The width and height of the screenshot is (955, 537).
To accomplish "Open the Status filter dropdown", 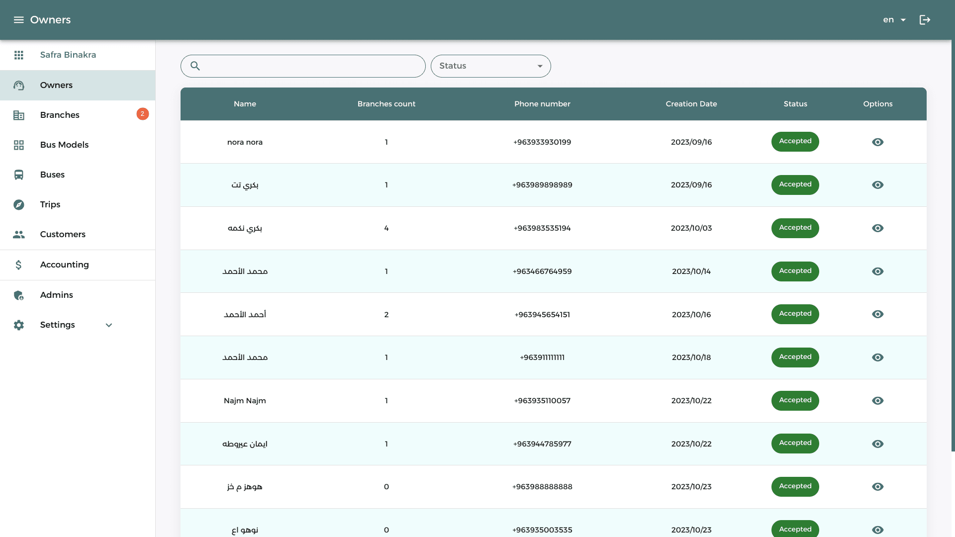I will (x=490, y=66).
